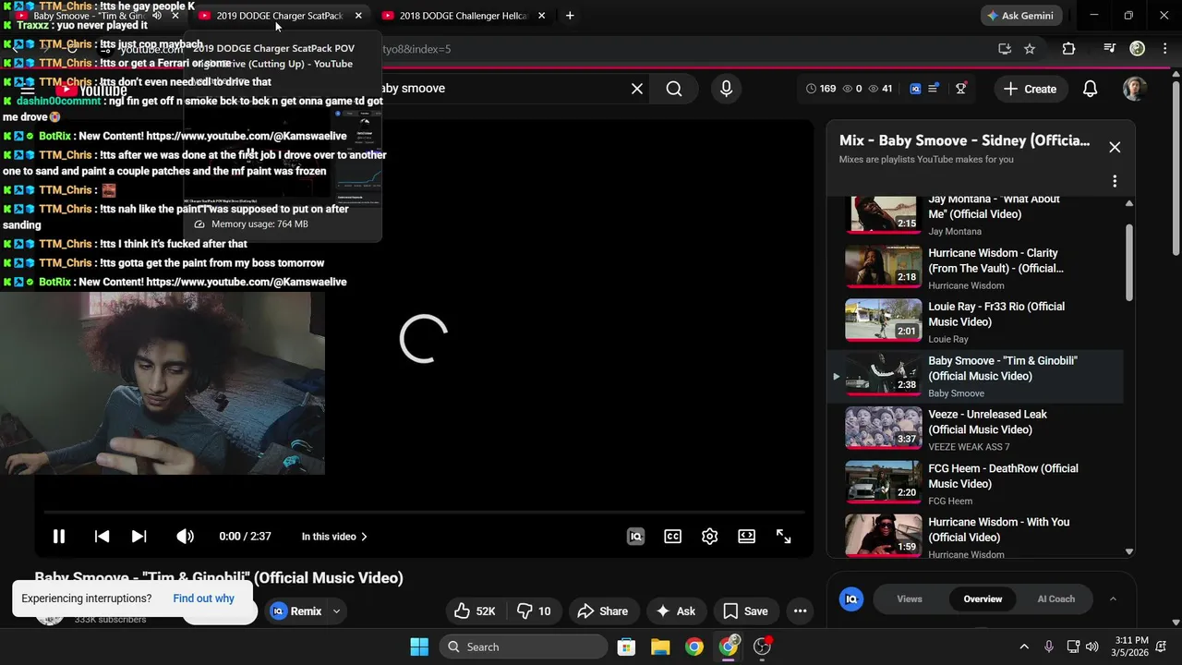
Task: Switch to the Overview tab in vidIQ panel
Action: click(x=983, y=599)
